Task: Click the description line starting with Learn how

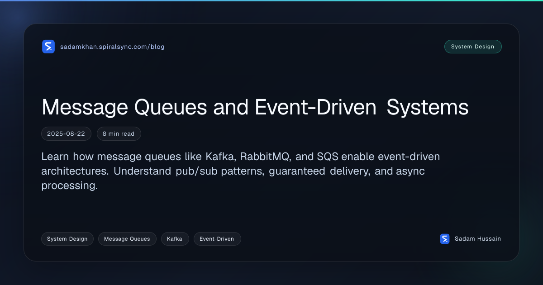Action: pos(240,157)
